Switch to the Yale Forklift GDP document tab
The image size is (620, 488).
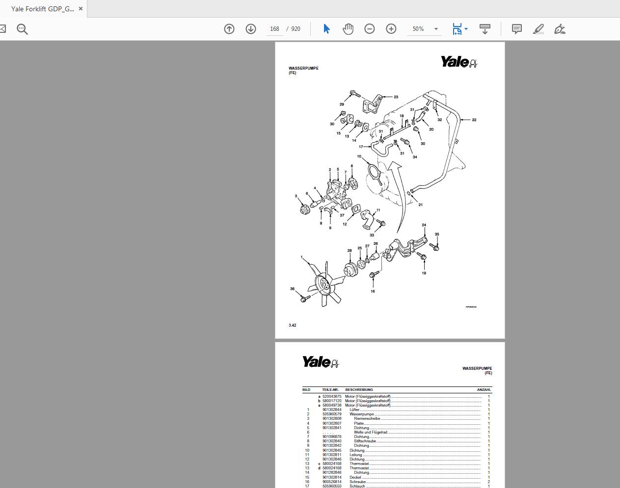(43, 9)
